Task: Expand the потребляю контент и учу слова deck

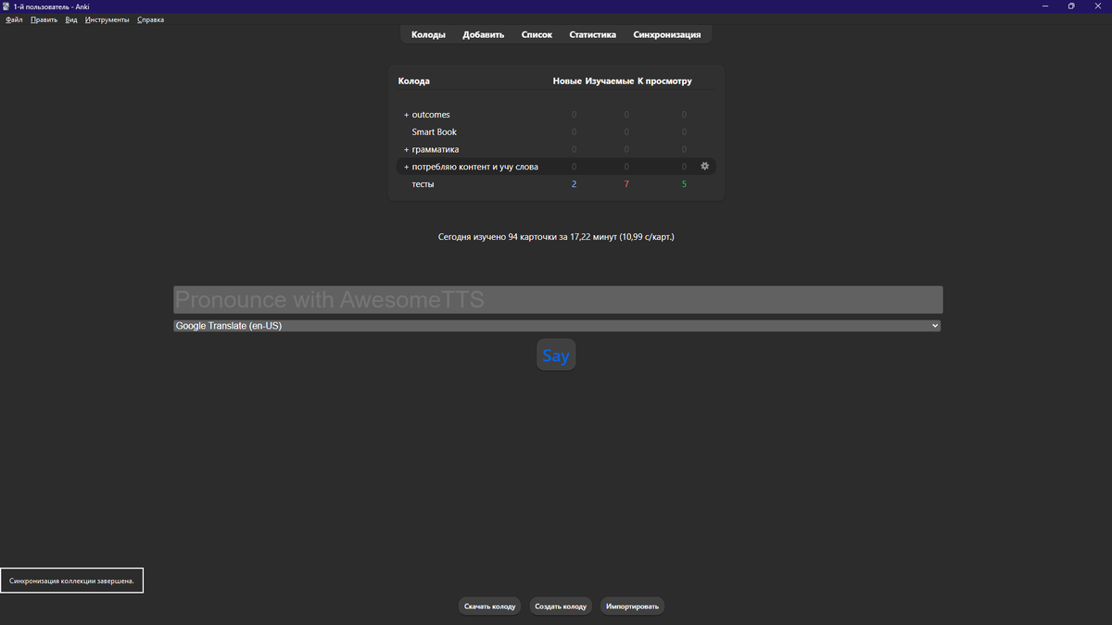Action: click(406, 167)
